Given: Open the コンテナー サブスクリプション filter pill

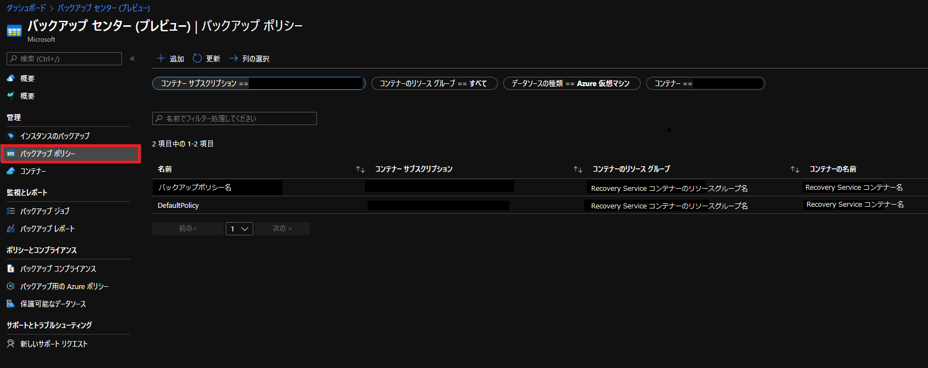Looking at the screenshot, I should 259,83.
